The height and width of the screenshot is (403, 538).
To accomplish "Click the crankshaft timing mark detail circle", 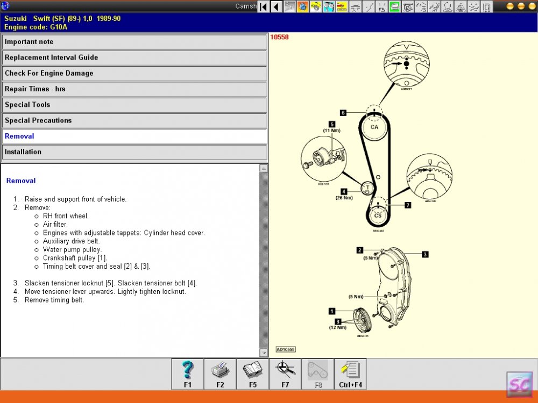I will click(x=429, y=177).
